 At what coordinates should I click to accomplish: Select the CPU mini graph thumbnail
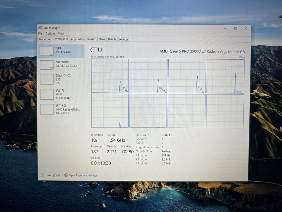[47, 51]
